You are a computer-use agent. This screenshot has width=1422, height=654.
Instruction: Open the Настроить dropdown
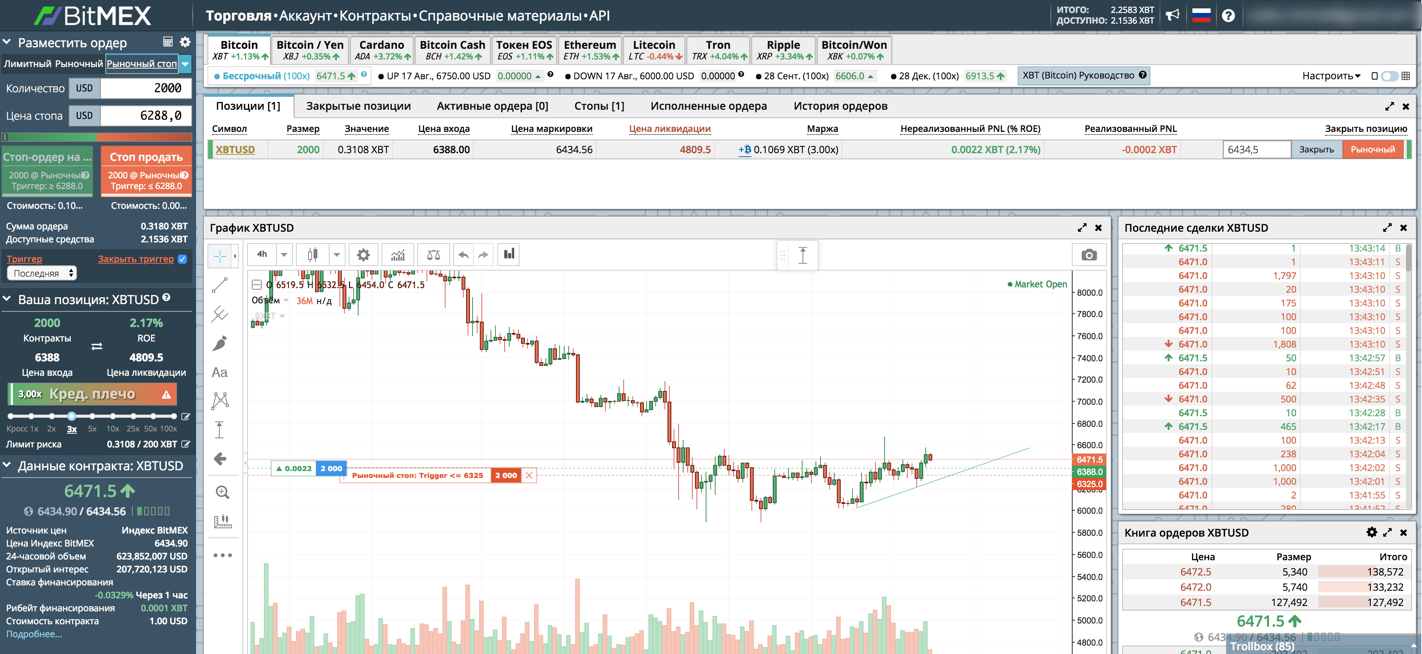(1331, 76)
